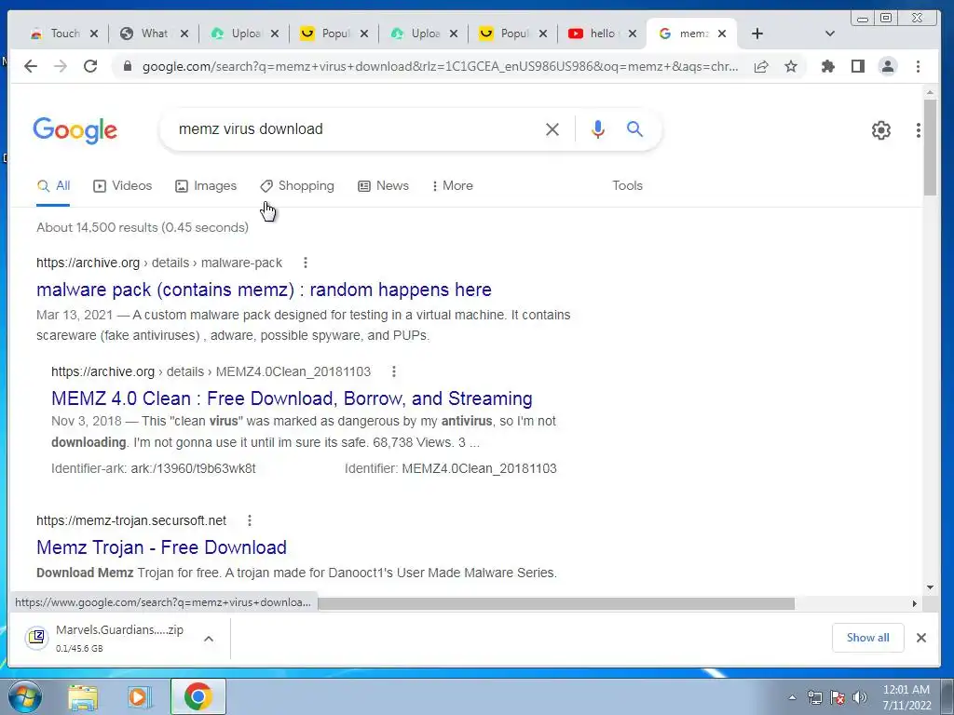This screenshot has width=954, height=715.
Task: Click scroll-down arrow on vertical scrollbar
Action: pos(930,587)
